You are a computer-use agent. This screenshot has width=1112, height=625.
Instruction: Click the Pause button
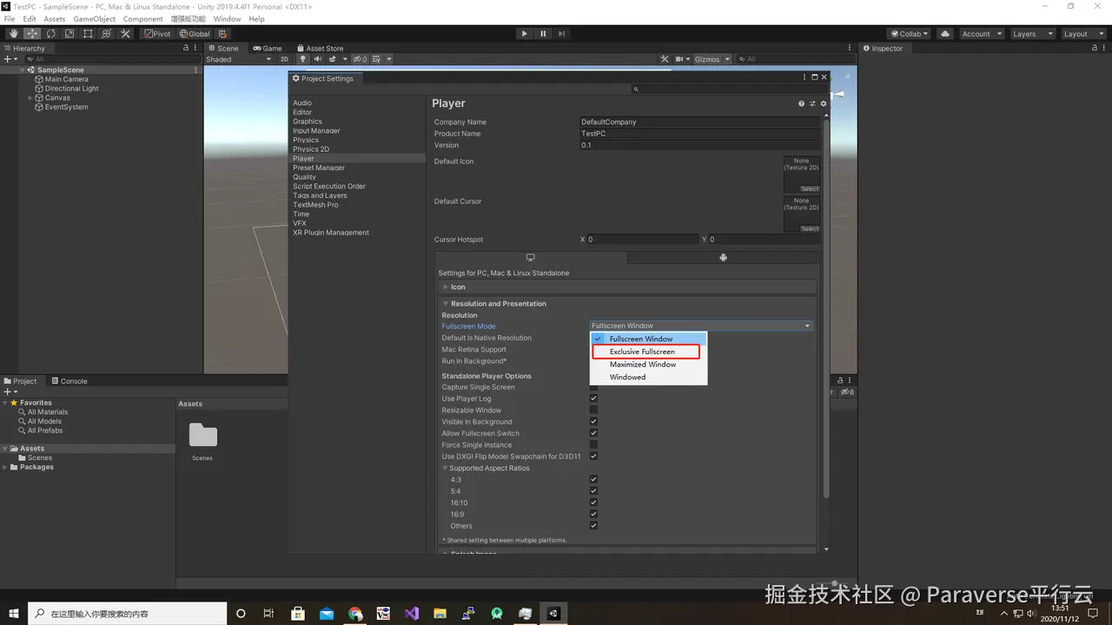(x=543, y=34)
